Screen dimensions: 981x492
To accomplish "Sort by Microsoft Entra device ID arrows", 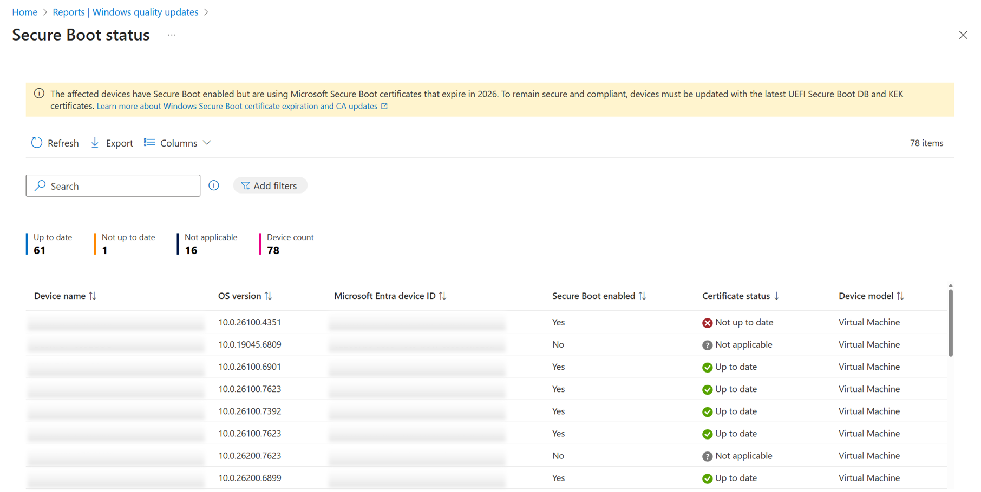I will 442,296.
